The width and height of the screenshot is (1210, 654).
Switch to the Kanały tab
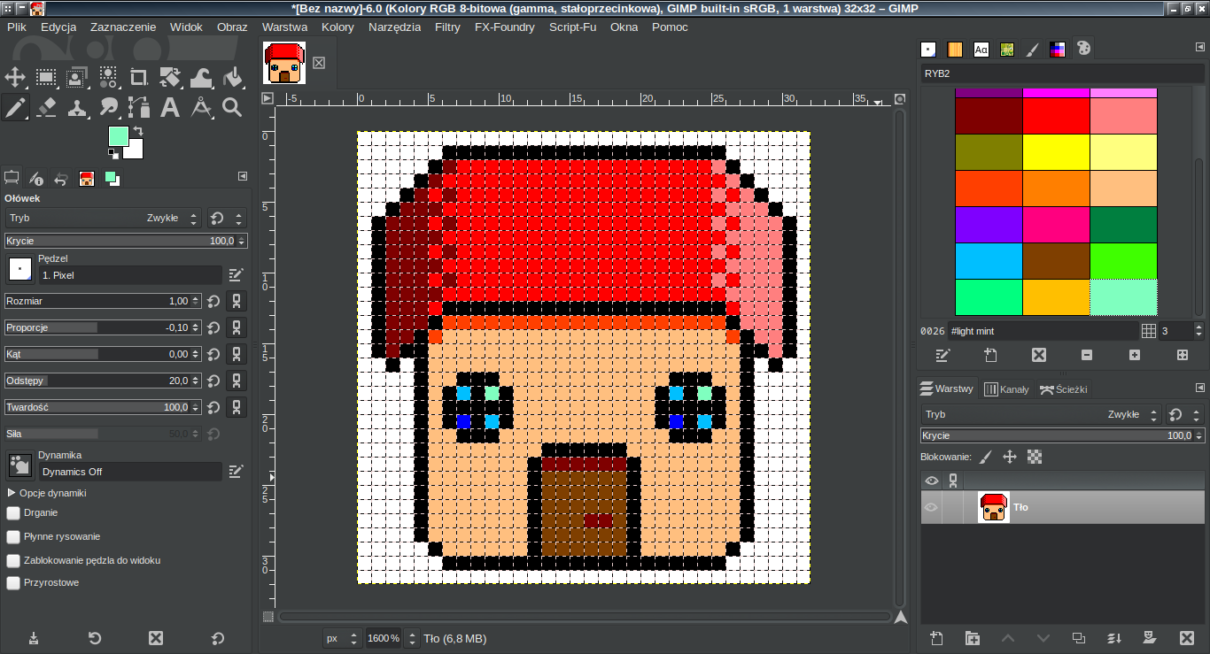coord(1006,389)
